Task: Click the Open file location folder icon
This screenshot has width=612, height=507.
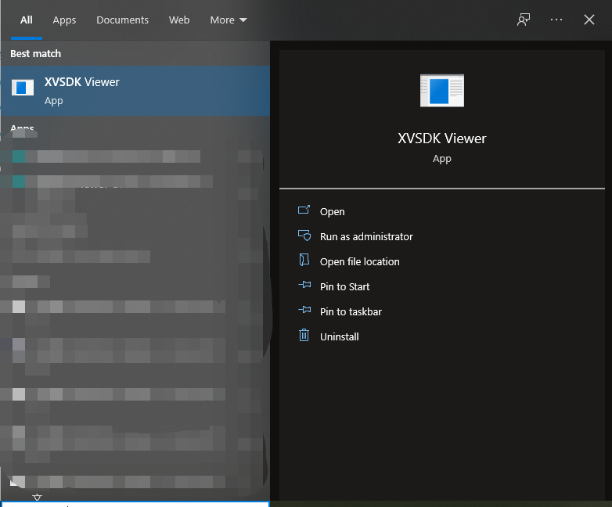Action: pos(304,260)
